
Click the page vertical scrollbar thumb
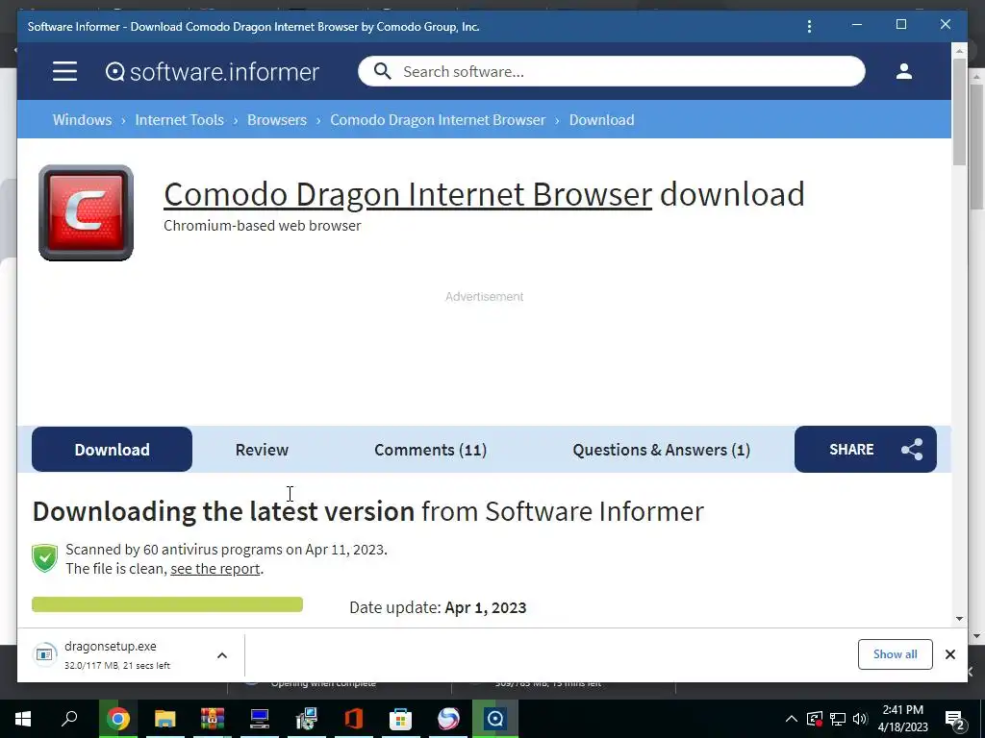click(959, 112)
